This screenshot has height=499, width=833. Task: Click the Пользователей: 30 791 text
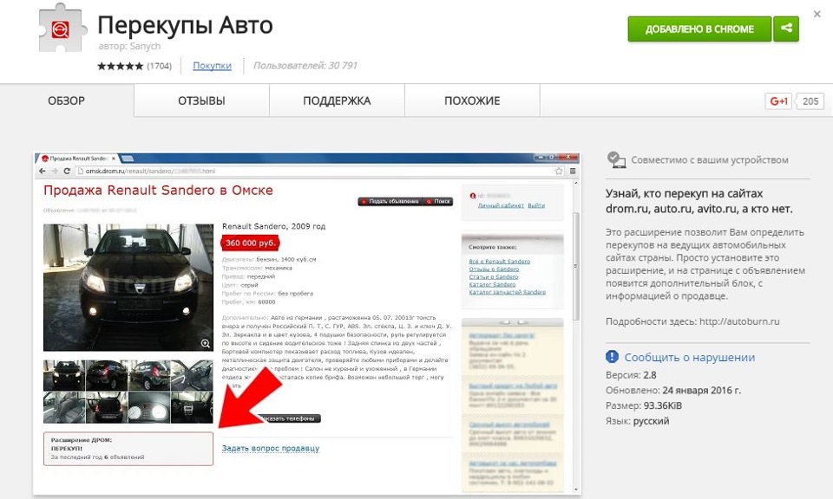[x=305, y=66]
